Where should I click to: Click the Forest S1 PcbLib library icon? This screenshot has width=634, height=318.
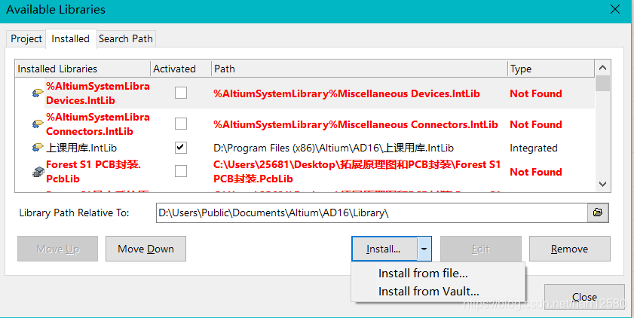click(x=37, y=172)
